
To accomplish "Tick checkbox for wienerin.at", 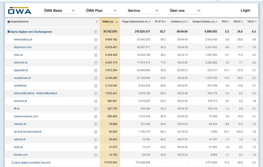I will (96, 101).
